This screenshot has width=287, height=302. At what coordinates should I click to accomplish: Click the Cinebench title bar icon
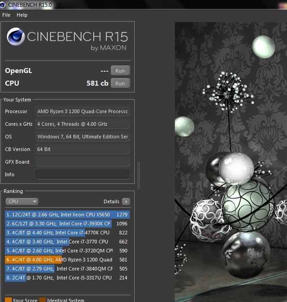coord(2,5)
